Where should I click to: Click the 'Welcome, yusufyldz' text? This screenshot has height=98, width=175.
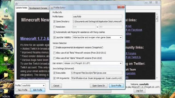coord(139,84)
